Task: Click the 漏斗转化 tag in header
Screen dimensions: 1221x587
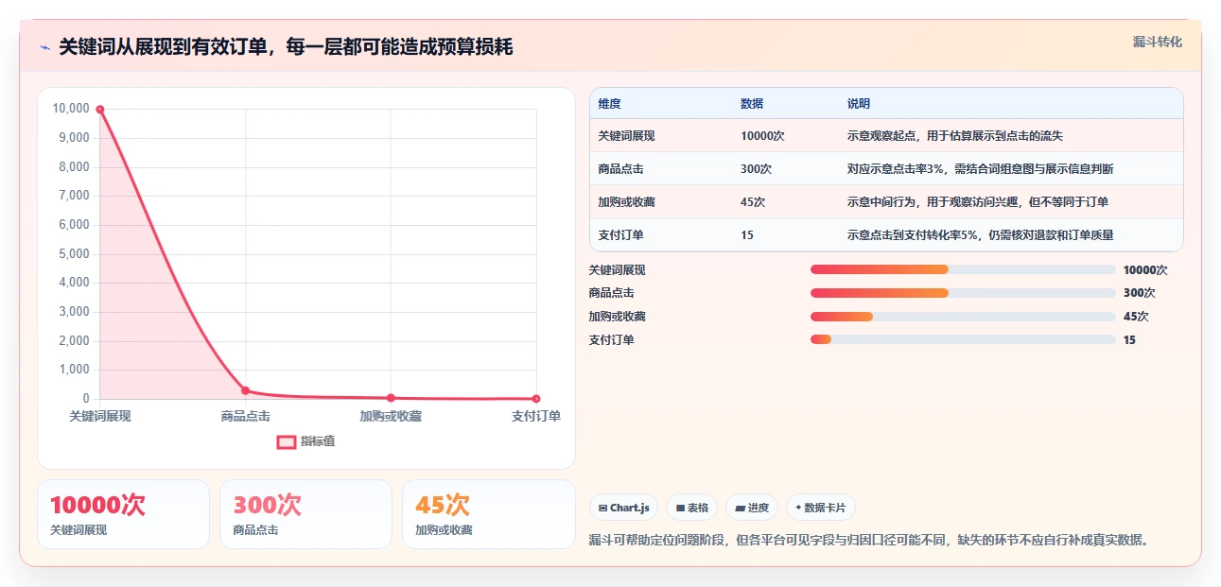Action: 1158,43
